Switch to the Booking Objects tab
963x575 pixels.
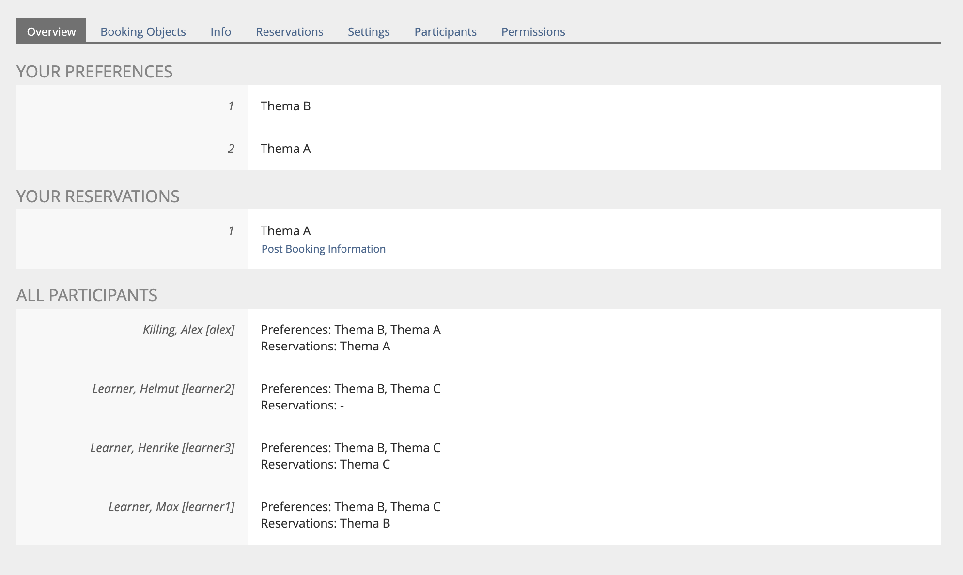pyautogui.click(x=143, y=31)
